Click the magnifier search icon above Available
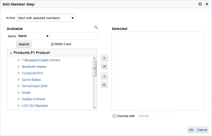 [x=96, y=27]
